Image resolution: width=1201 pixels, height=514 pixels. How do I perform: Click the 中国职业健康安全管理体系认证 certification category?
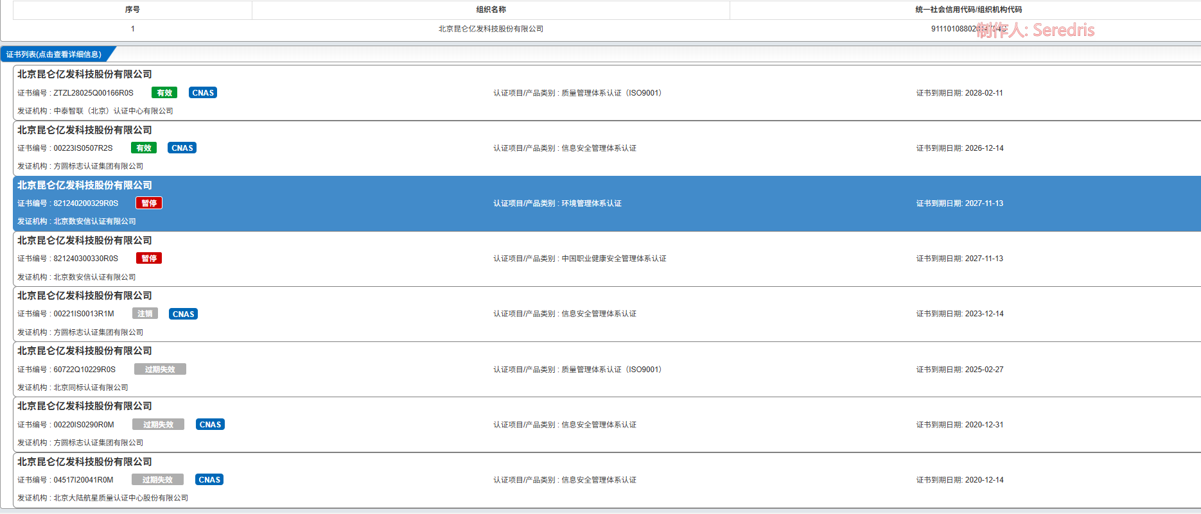pyautogui.click(x=614, y=259)
